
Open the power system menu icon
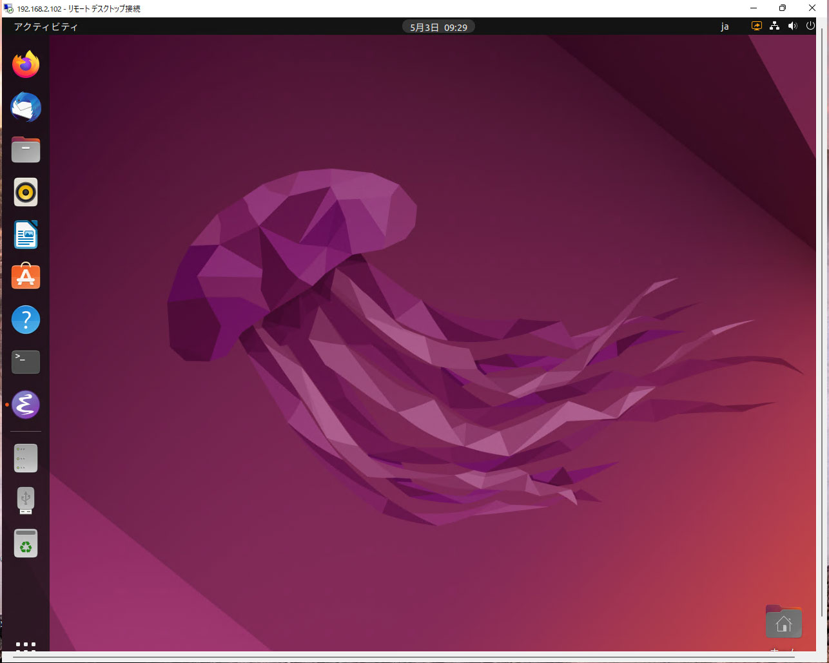810,26
